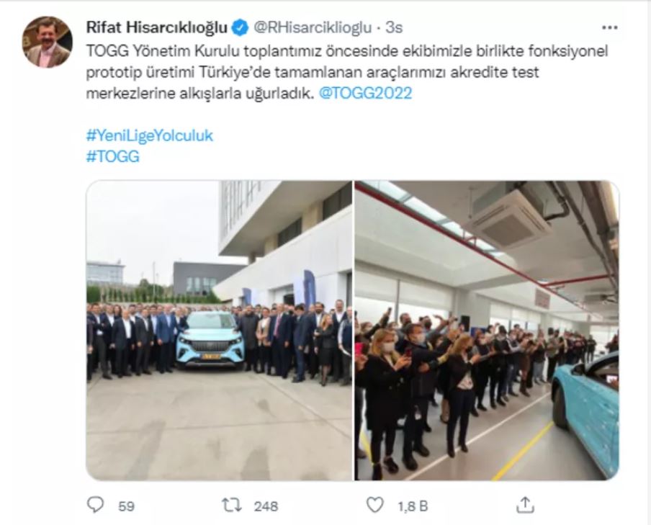The height and width of the screenshot is (525, 651).
Task: Click the blue verified badge
Action: pyautogui.click(x=240, y=28)
